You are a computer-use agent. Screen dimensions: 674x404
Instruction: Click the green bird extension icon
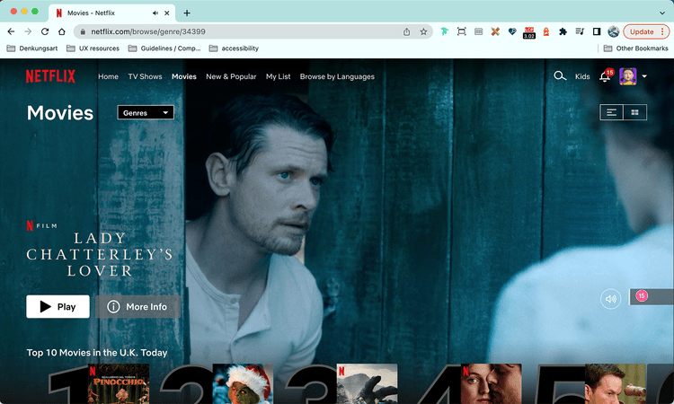(445, 31)
